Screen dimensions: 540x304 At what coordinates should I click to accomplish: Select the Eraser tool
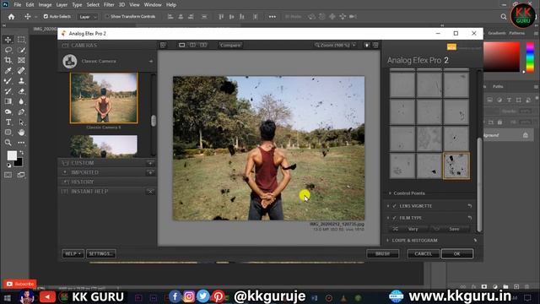point(21,91)
